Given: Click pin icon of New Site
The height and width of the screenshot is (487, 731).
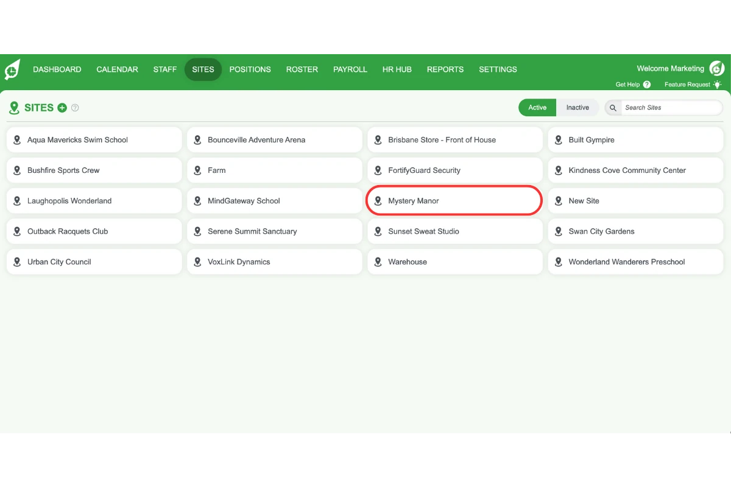Looking at the screenshot, I should tap(558, 201).
